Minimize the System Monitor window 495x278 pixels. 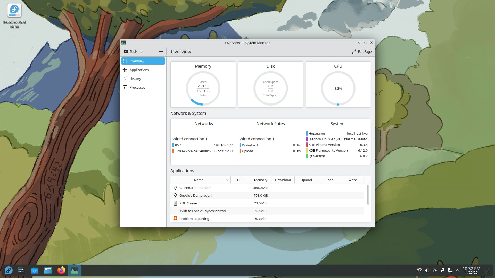pos(359,43)
